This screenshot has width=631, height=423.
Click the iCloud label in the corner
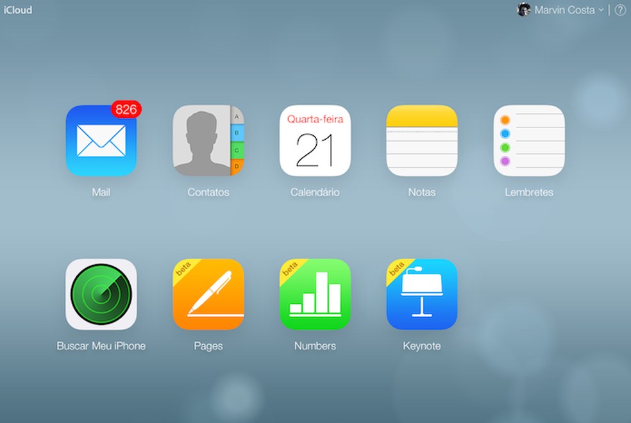pos(17,10)
